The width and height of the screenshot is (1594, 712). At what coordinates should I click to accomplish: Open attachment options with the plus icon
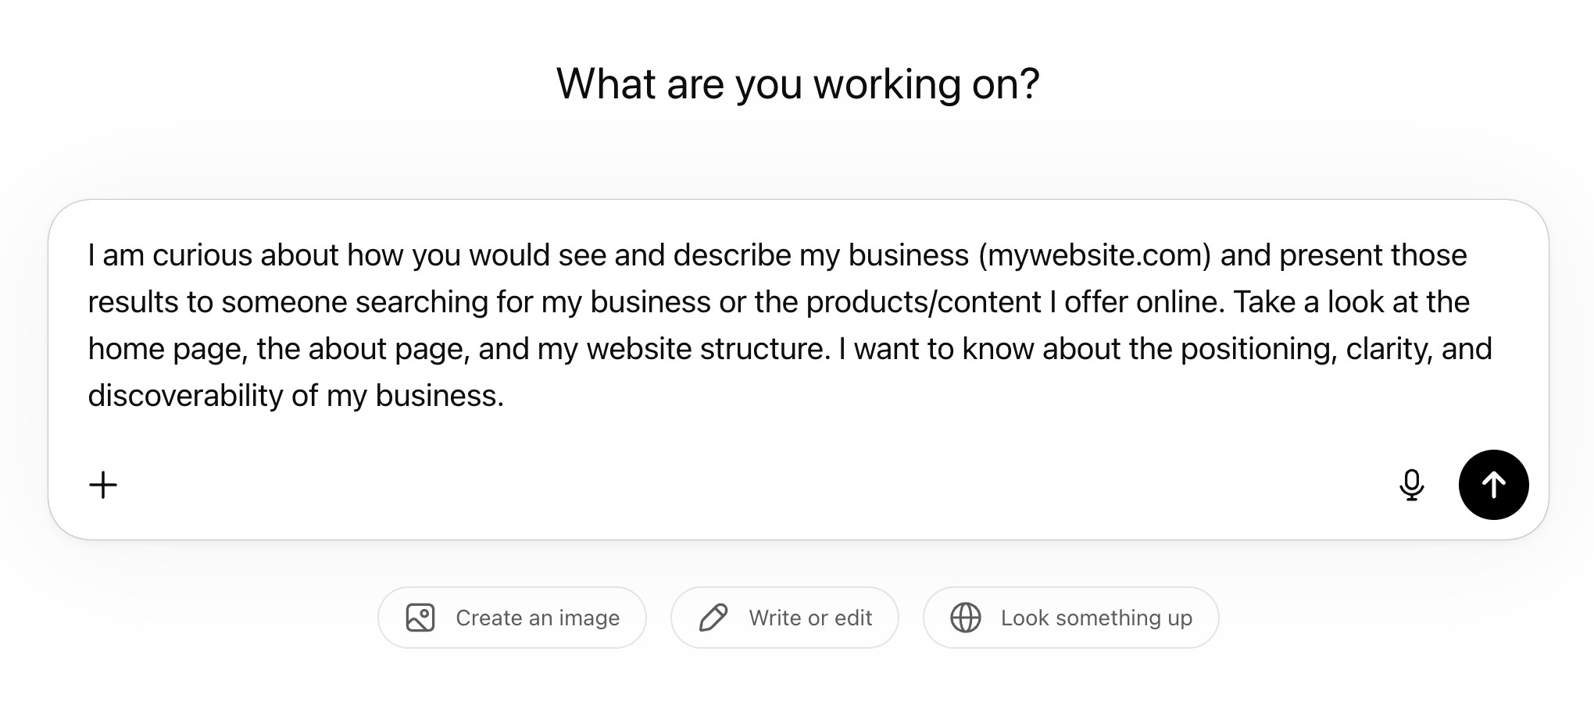click(x=102, y=485)
